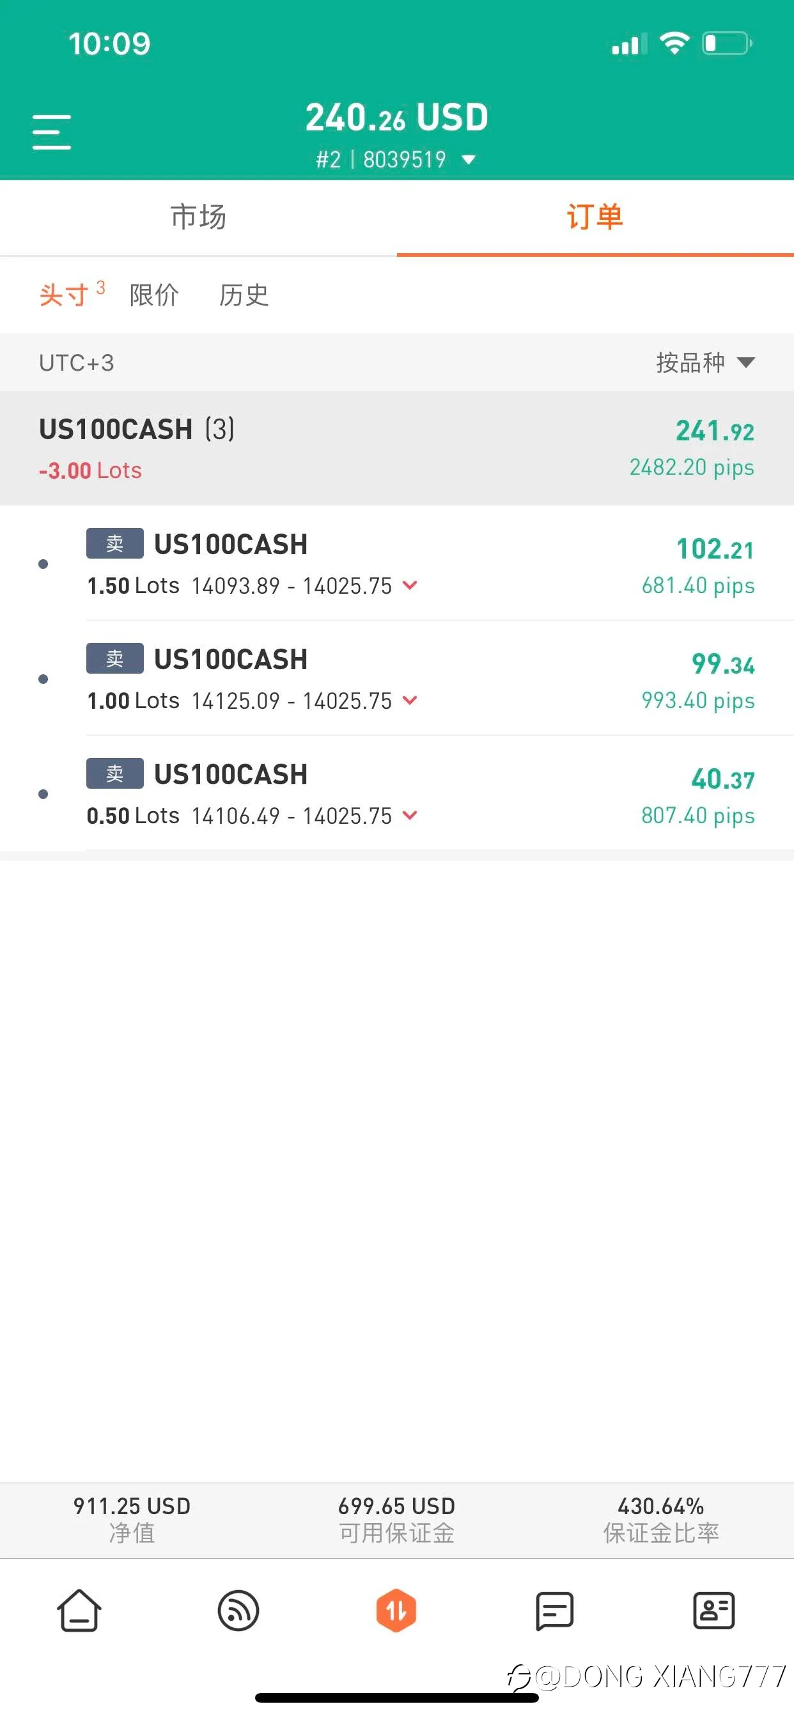Open the news feed broadcast icon
Image resolution: width=794 pixels, height=1718 pixels.
click(x=238, y=1611)
